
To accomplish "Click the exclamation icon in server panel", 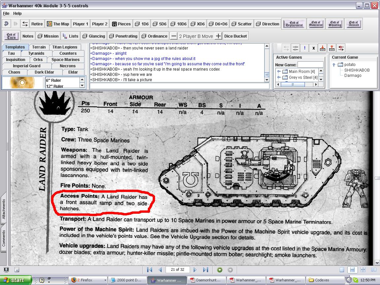I will [x=305, y=48].
